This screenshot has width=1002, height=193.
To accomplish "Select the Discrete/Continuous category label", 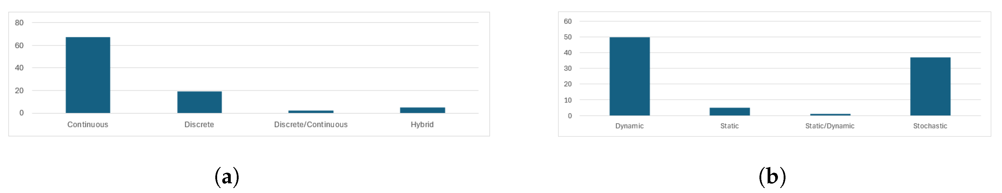I will (x=311, y=125).
